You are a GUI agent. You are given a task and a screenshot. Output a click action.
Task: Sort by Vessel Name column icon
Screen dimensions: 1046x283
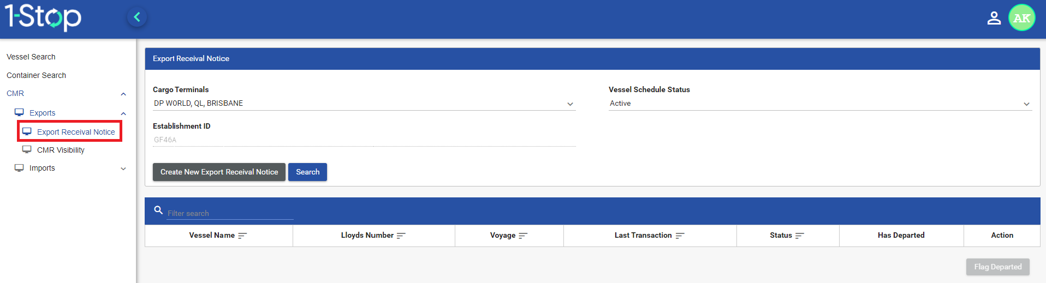point(242,236)
